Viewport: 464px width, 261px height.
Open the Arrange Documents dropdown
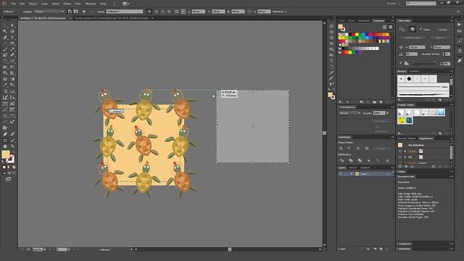tap(125, 4)
